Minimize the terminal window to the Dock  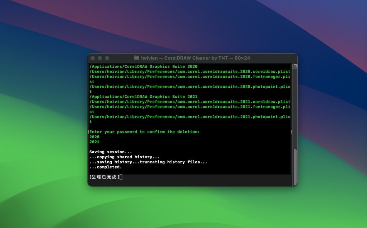tap(100, 58)
